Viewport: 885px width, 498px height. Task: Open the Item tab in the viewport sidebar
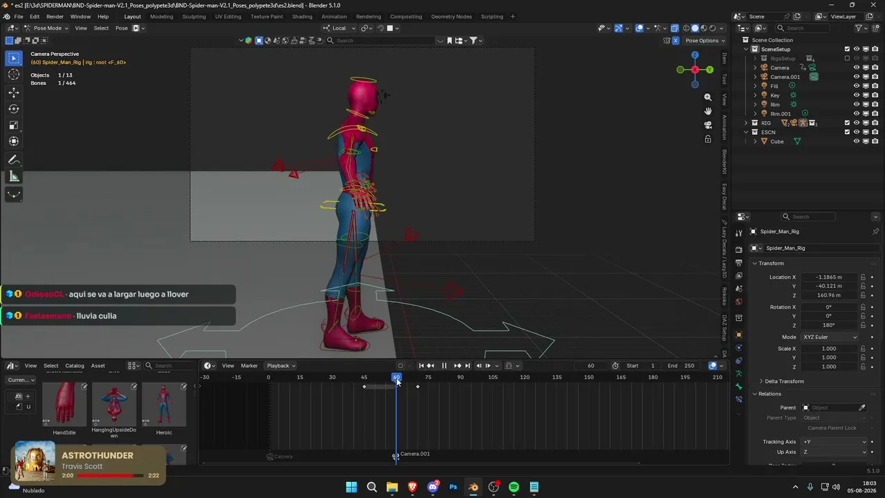pyautogui.click(x=725, y=59)
